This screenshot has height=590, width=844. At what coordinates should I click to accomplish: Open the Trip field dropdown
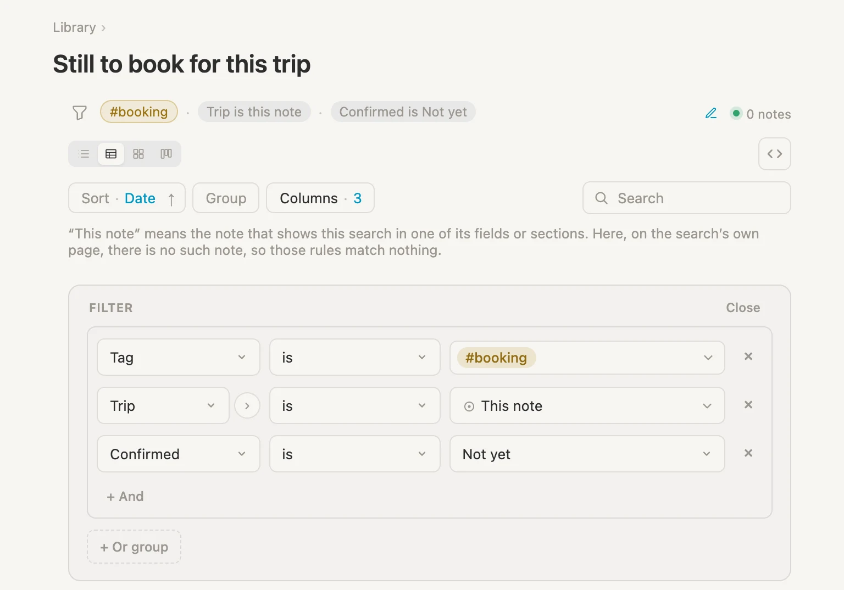[163, 405]
